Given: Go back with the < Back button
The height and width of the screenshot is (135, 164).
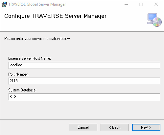Looking at the screenshot, I should click(x=115, y=127).
